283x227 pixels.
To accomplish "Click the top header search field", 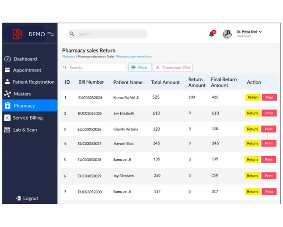I will [x=108, y=34].
